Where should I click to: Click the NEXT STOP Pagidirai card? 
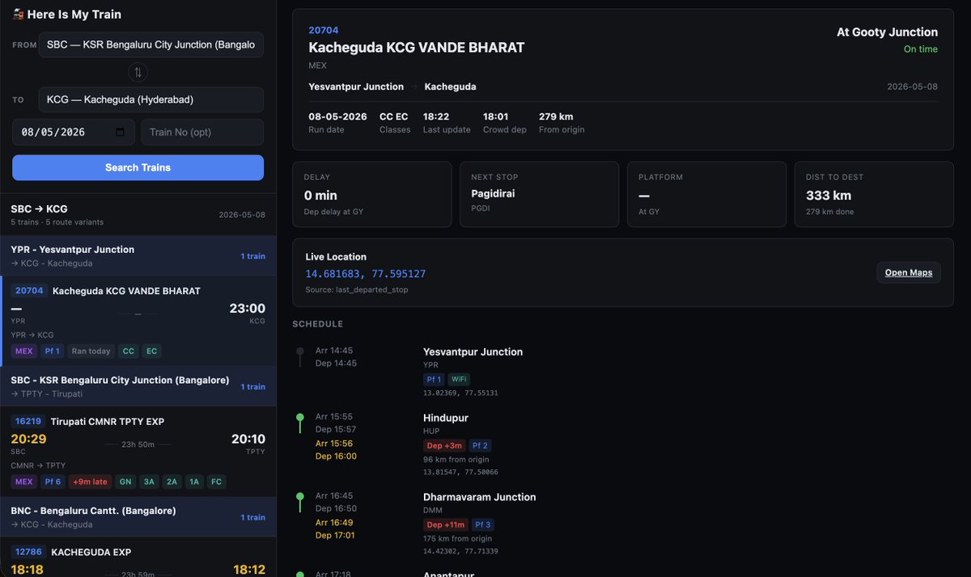539,194
